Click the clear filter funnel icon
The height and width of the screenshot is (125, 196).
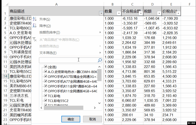(35, 40)
